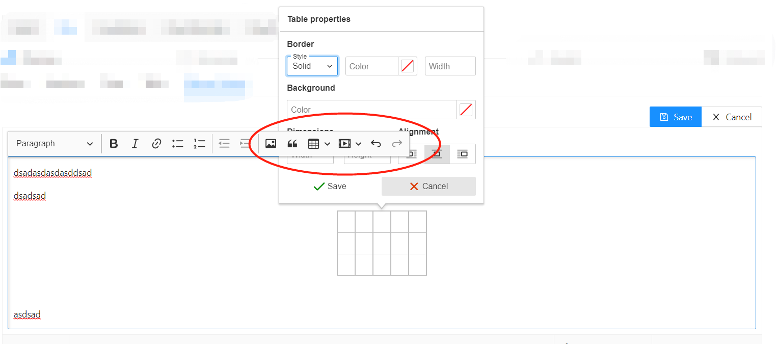Screen dimensions: 777x344
Task: Open the insert image tool
Action: click(x=271, y=143)
